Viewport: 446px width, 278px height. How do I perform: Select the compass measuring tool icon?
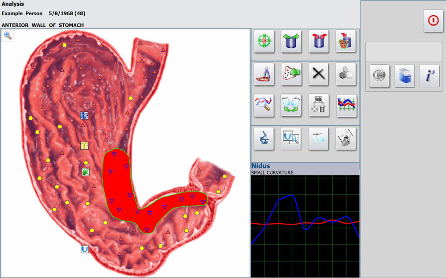pos(264,74)
